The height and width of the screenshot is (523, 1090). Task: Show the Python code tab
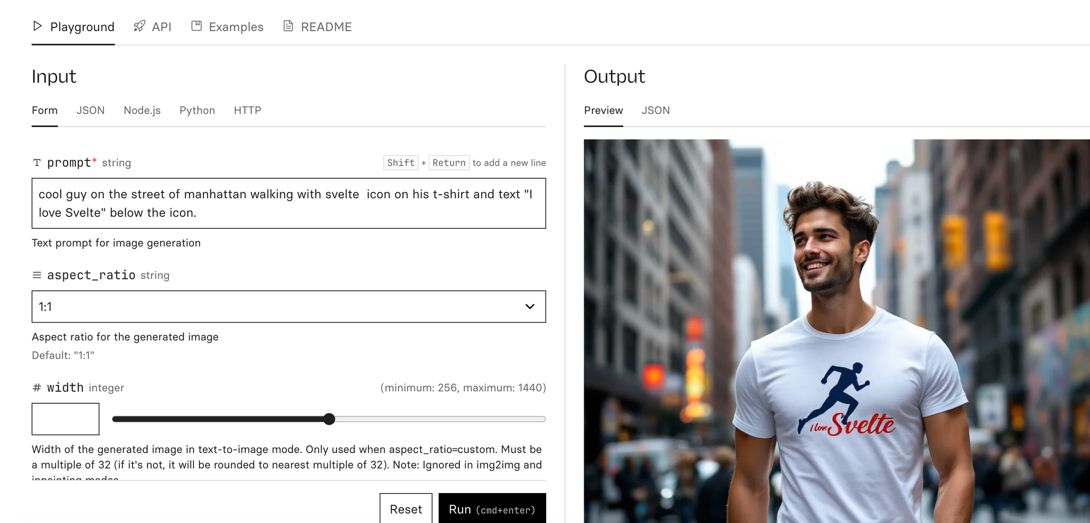197,111
